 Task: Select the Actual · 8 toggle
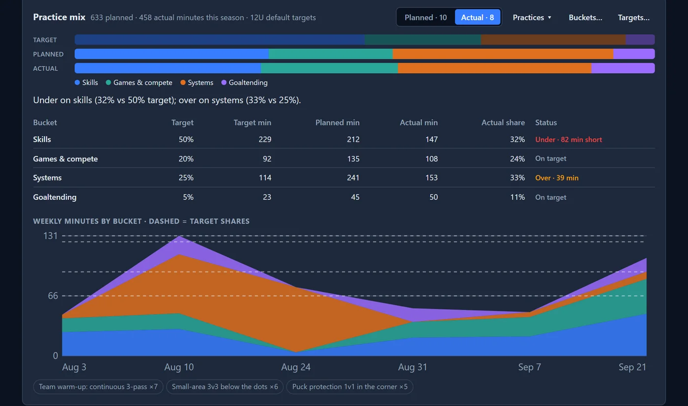click(x=477, y=17)
